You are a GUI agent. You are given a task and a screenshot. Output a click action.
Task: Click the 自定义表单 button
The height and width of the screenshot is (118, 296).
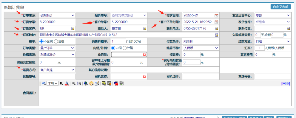(280, 7)
